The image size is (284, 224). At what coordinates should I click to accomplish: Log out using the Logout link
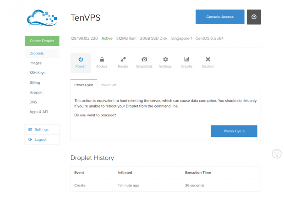click(x=40, y=139)
